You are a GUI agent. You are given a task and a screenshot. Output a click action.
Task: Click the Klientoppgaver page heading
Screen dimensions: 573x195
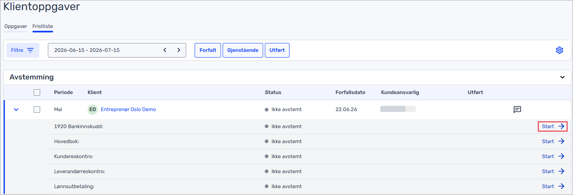42,6
